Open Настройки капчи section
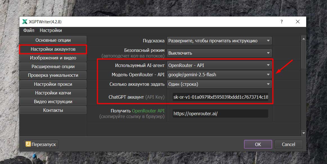 [x=53, y=93]
